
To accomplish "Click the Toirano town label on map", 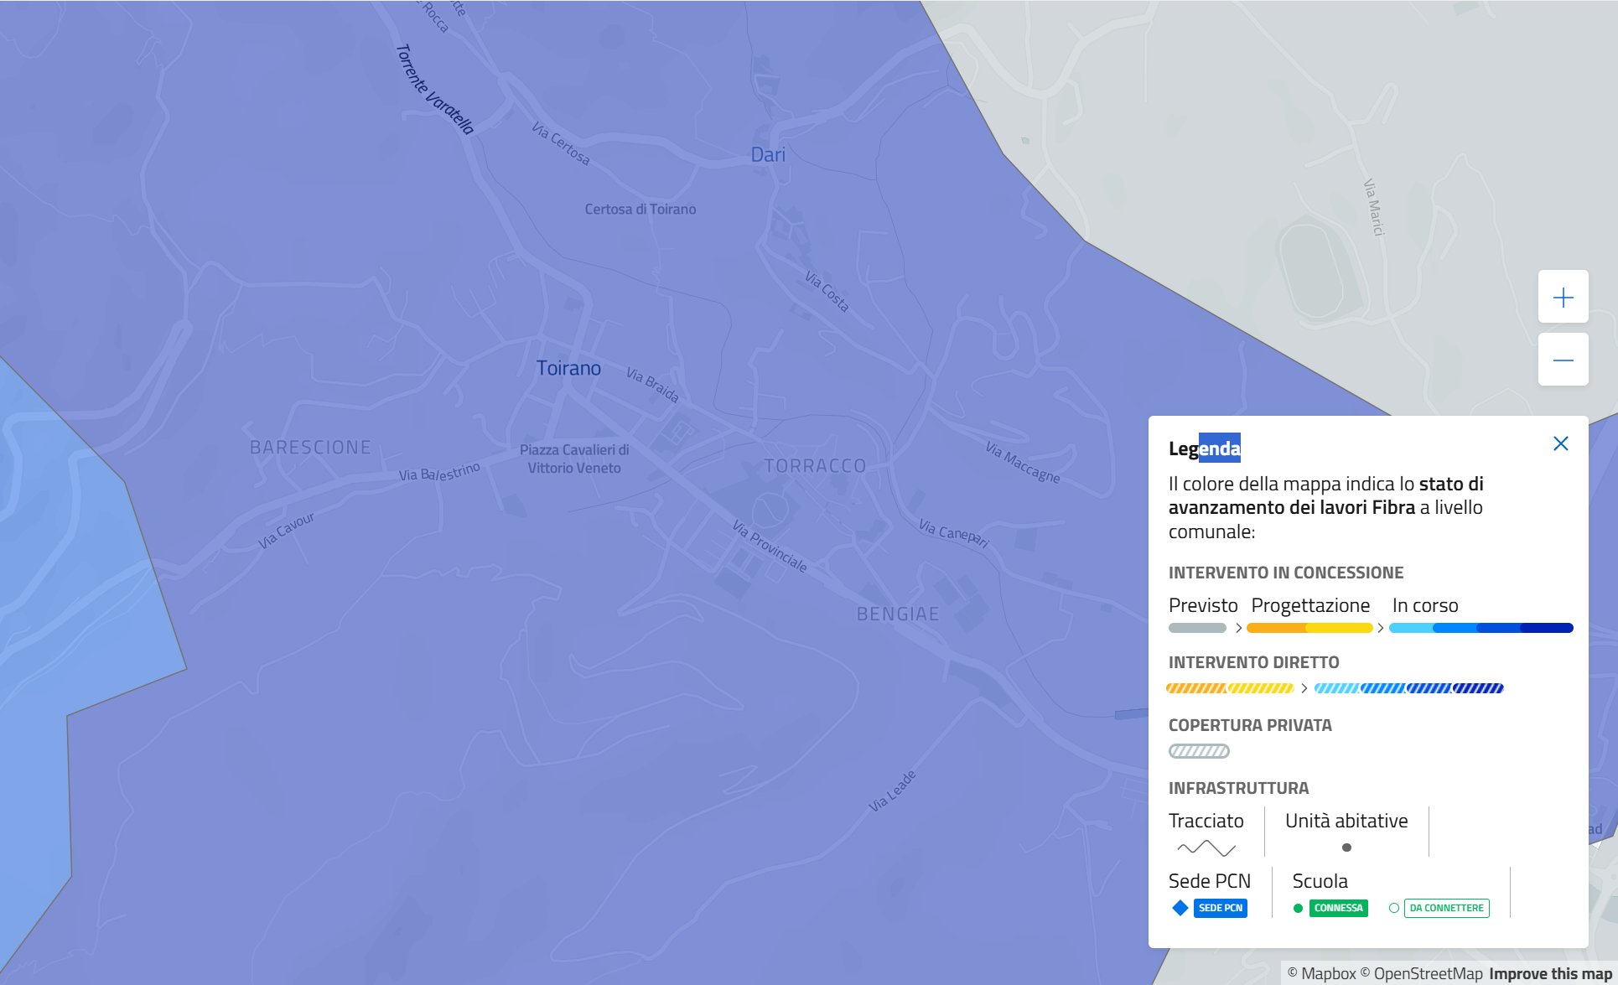I will coord(568,368).
